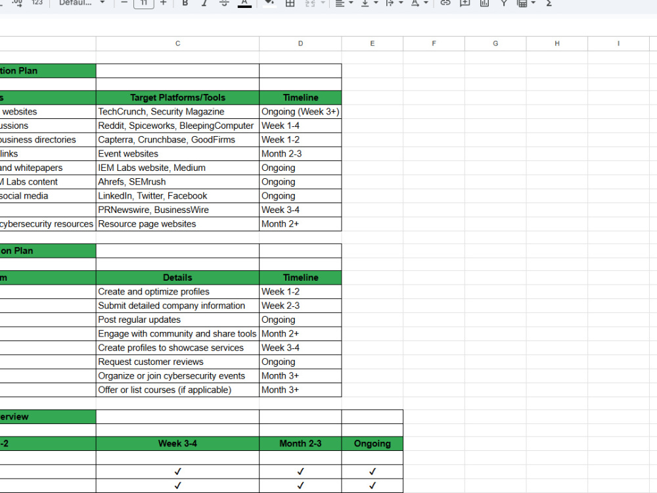The image size is (657, 493).
Task: Click the TechCrunch, Security Magazine cell
Action: [177, 112]
